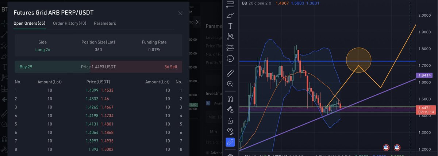Click the Long 2x side value
The height and width of the screenshot is (156, 438).
pos(42,50)
